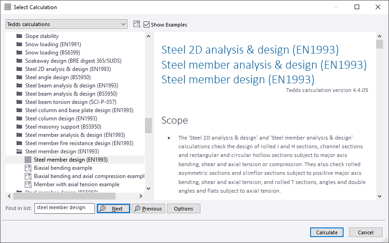Viewport: 389px width, 243px height.
Task: Select Biaxial bending and axial compression example
Action: point(89,176)
